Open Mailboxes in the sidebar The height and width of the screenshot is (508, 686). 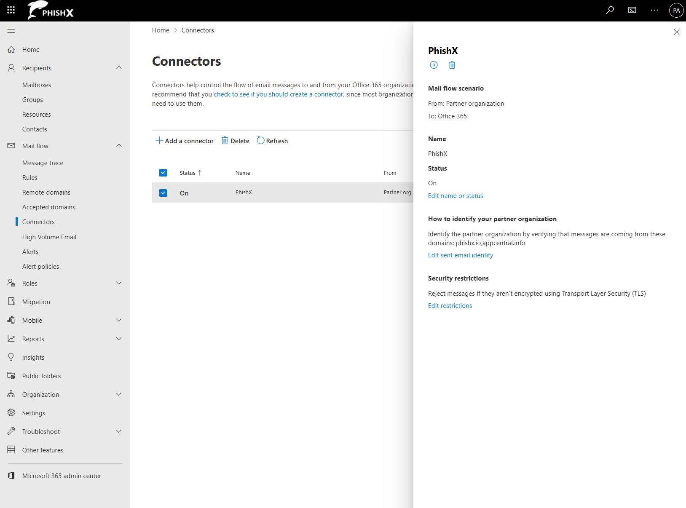[37, 85]
